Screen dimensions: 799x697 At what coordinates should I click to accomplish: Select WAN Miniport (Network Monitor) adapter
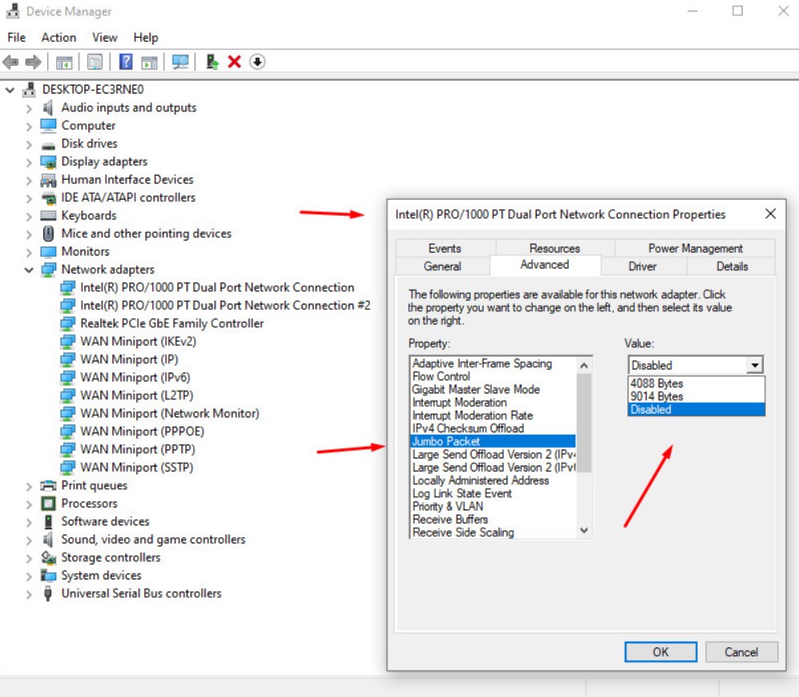pyautogui.click(x=170, y=414)
